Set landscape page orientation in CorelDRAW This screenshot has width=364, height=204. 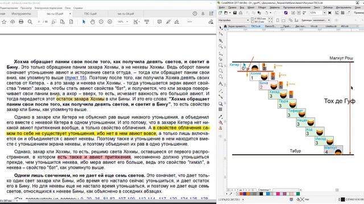[x=283, y=20]
